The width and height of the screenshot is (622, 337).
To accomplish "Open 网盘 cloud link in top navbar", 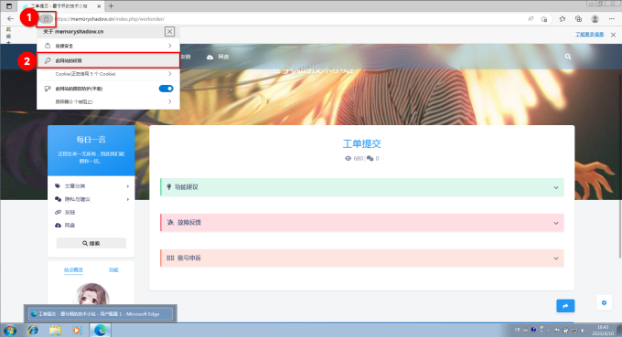I will click(x=218, y=57).
